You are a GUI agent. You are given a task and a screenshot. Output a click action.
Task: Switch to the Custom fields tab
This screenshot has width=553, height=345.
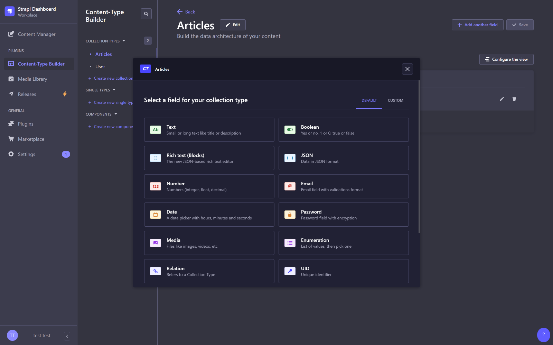click(x=395, y=100)
